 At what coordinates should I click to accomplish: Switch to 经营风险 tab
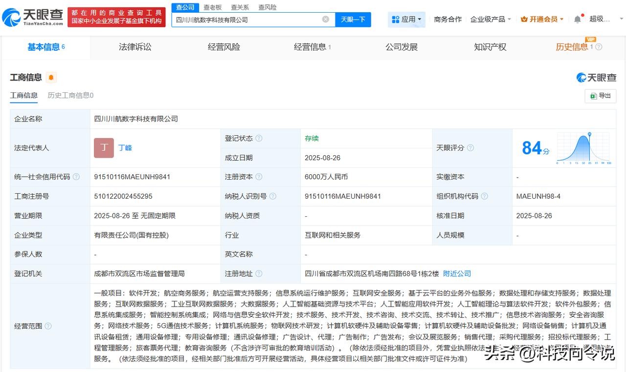(224, 47)
